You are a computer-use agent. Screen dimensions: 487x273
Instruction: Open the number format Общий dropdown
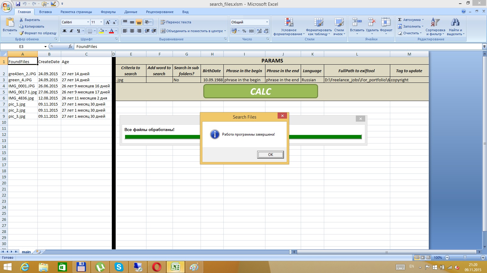(267, 22)
